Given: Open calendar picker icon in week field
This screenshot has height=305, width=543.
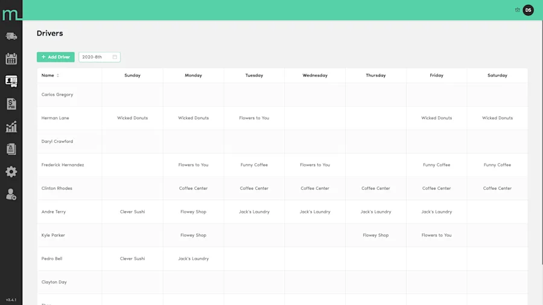Looking at the screenshot, I should [x=115, y=57].
